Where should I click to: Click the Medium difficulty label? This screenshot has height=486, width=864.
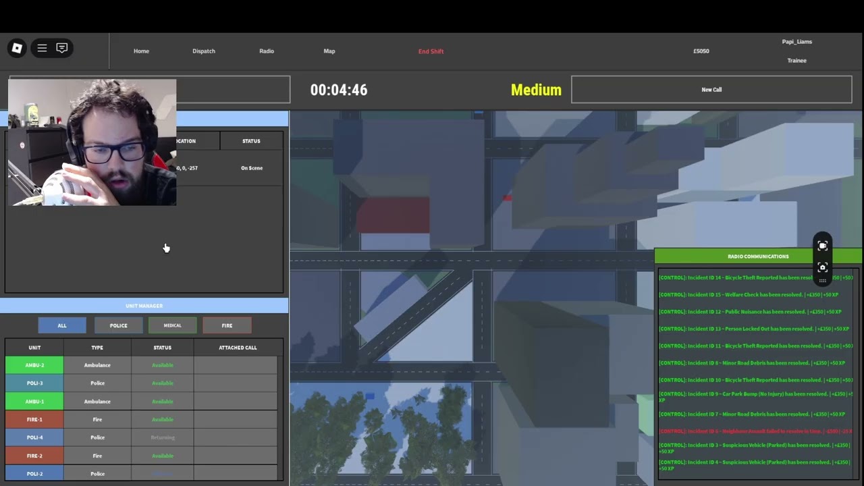tap(536, 90)
